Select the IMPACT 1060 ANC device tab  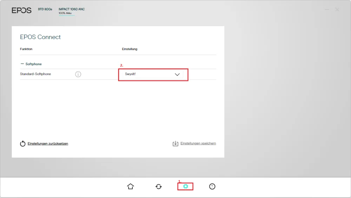72,9
